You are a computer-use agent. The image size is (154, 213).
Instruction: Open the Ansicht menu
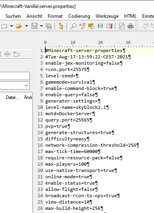pos(34,16)
